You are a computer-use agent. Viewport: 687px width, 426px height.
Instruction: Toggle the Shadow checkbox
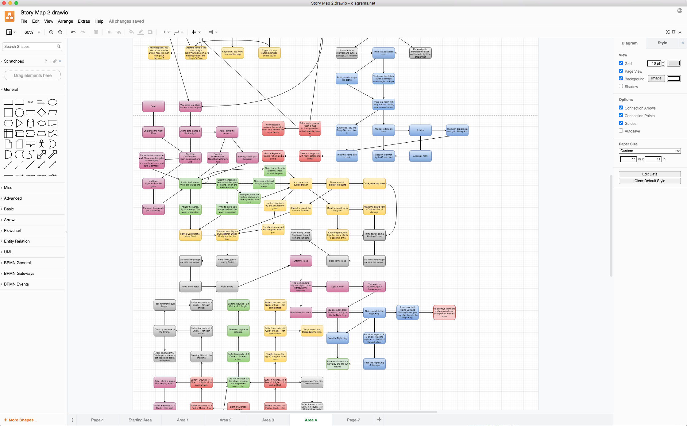[621, 86]
